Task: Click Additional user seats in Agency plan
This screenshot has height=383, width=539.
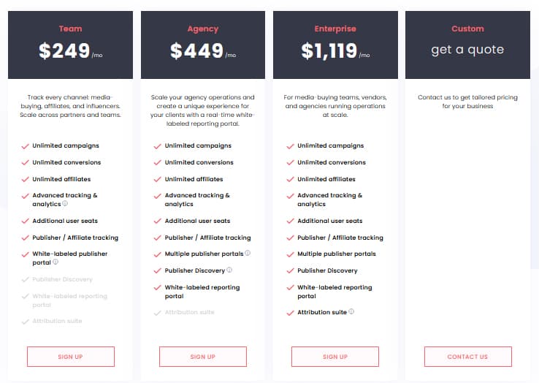Action: pos(197,221)
